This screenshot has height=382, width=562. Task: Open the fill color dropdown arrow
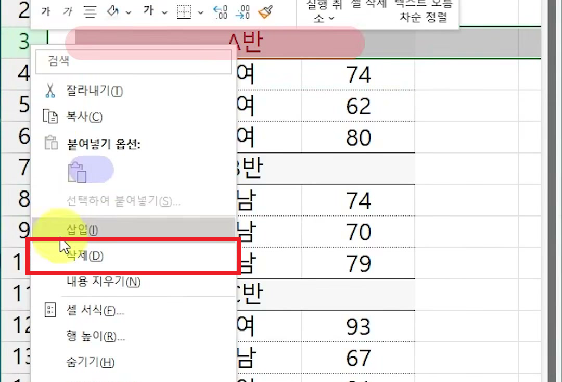pyautogui.click(x=128, y=12)
